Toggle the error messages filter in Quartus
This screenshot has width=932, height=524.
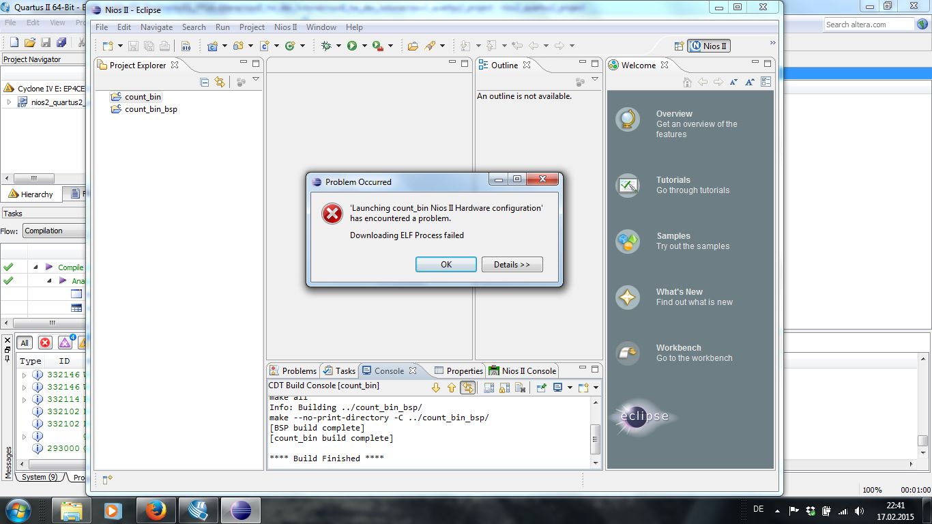(45, 343)
